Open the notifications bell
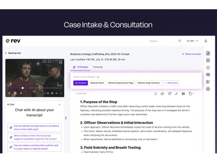The image size is (217, 163). (x=206, y=41)
